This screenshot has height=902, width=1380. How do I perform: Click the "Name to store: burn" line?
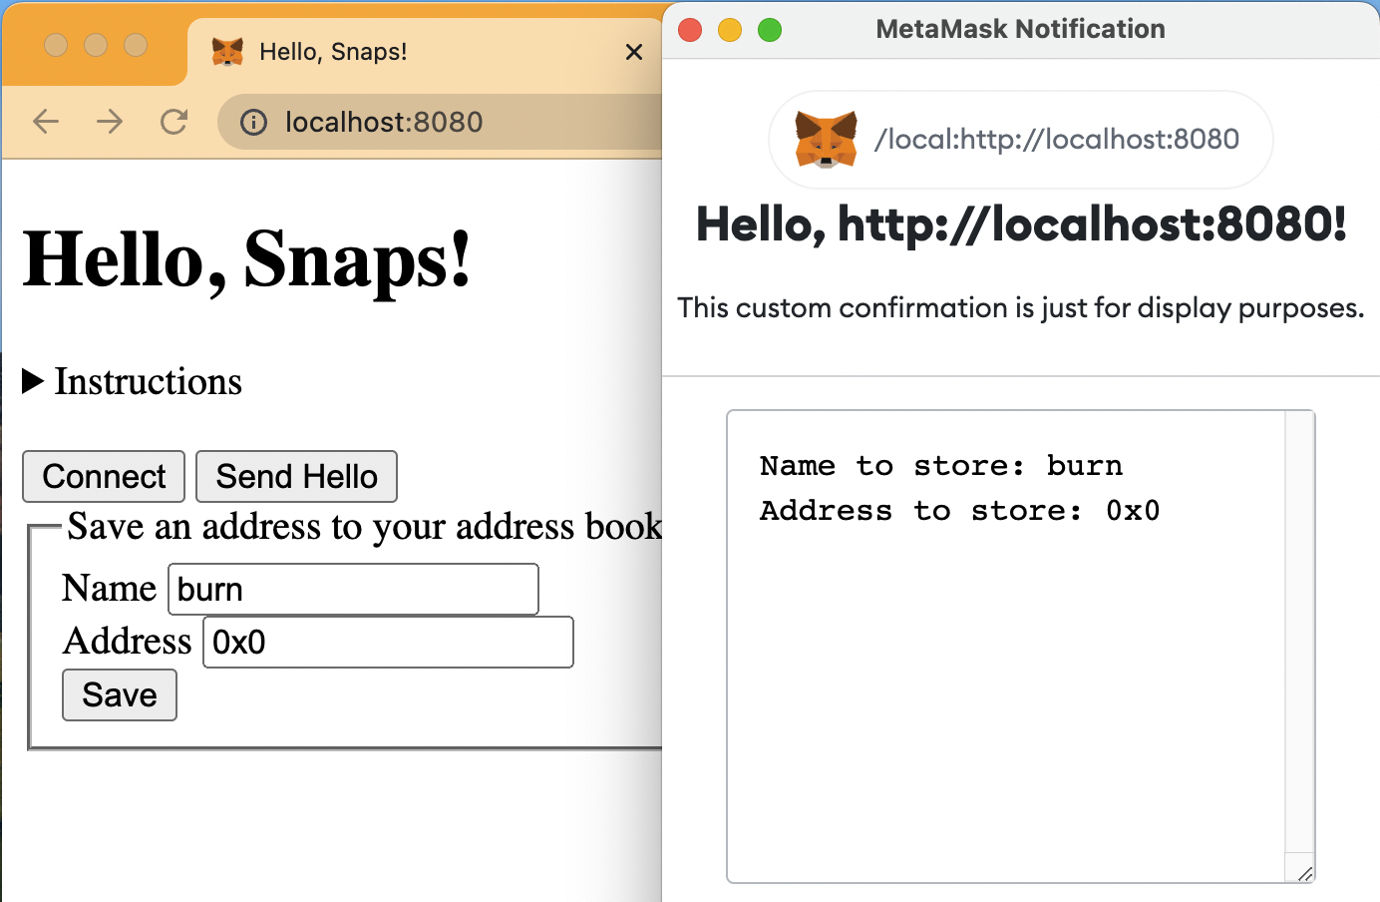click(x=941, y=466)
